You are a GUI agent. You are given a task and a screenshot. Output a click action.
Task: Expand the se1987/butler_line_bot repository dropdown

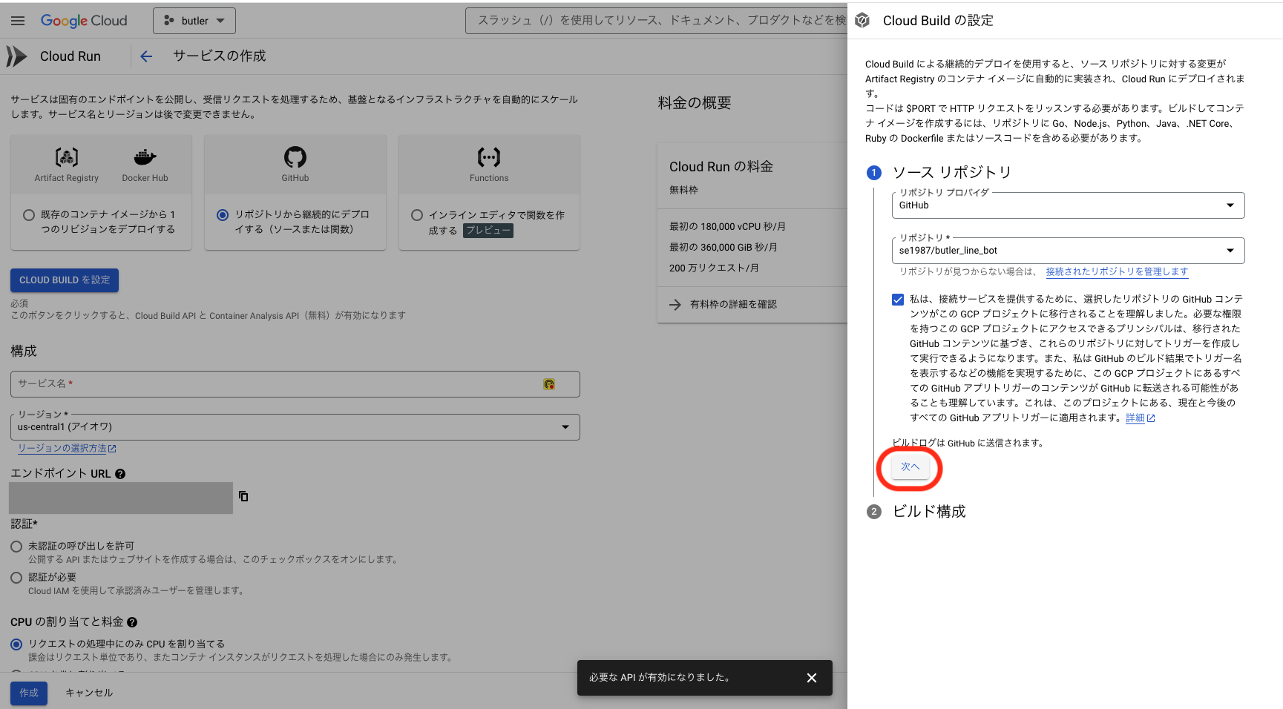click(x=1232, y=250)
